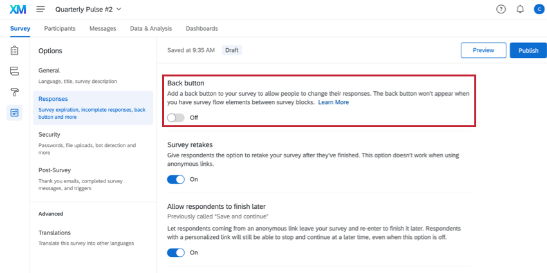547x273 pixels.
Task: Open the survey builder clipboard icon
Action: (14, 51)
